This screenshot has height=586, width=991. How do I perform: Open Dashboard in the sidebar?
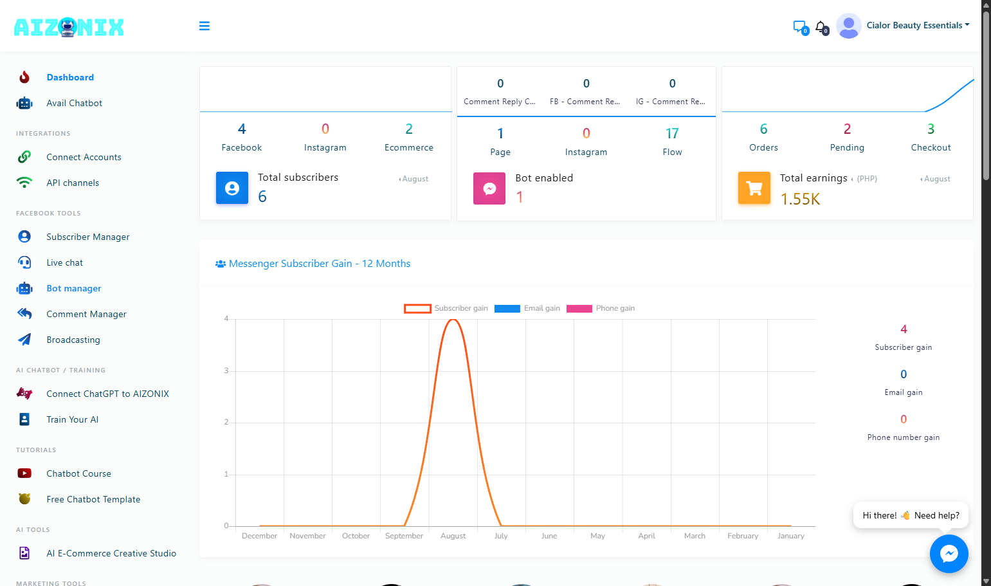coord(70,77)
